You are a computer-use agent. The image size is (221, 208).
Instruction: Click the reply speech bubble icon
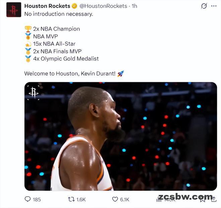pyautogui.click(x=27, y=199)
